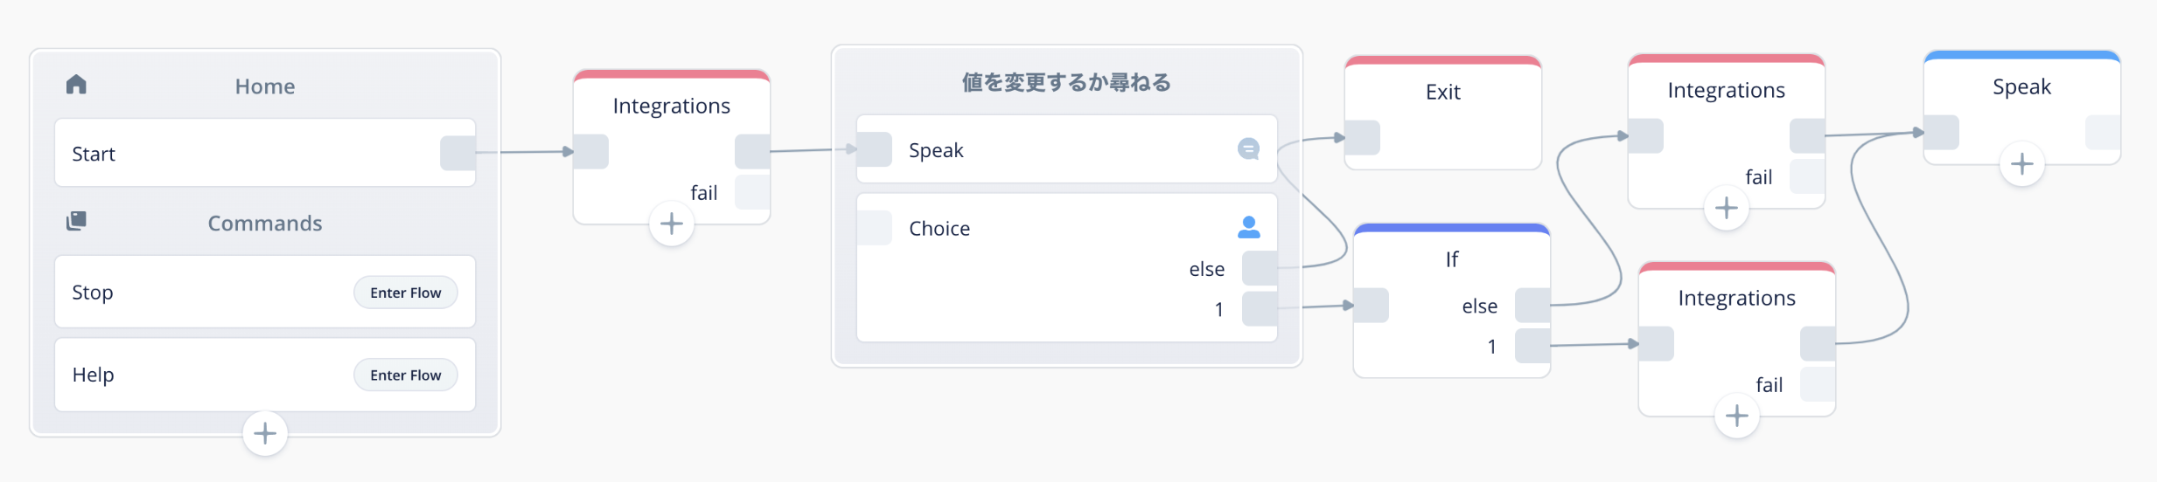Screen dimensions: 2157x482
Task: Click the If block else output port
Action: click(1532, 306)
